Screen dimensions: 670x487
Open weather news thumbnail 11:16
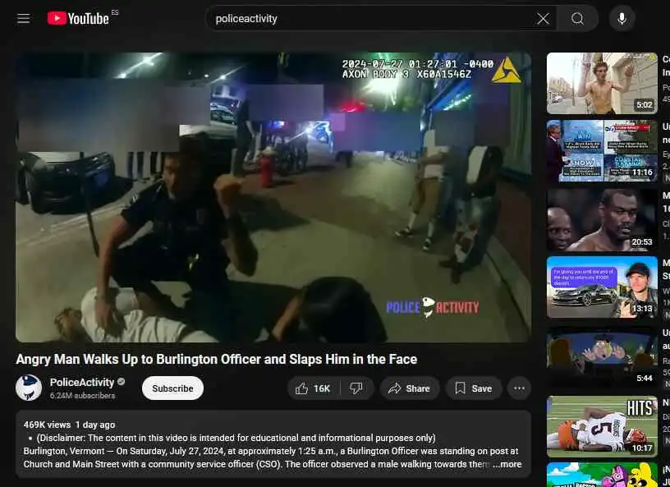[602, 151]
